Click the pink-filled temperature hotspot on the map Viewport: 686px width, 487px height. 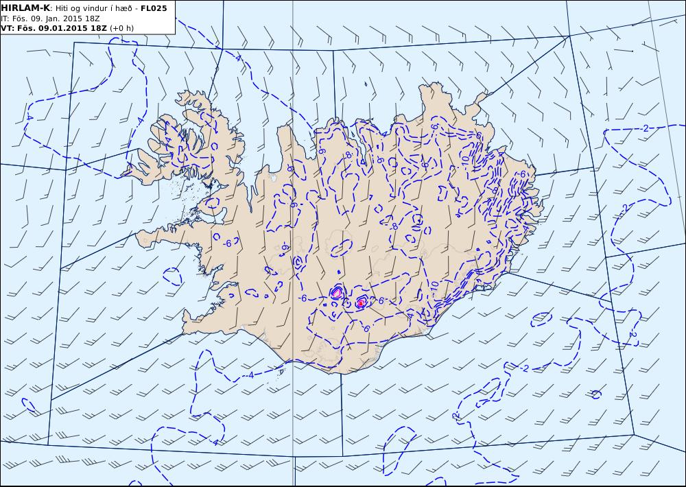pos(337,292)
